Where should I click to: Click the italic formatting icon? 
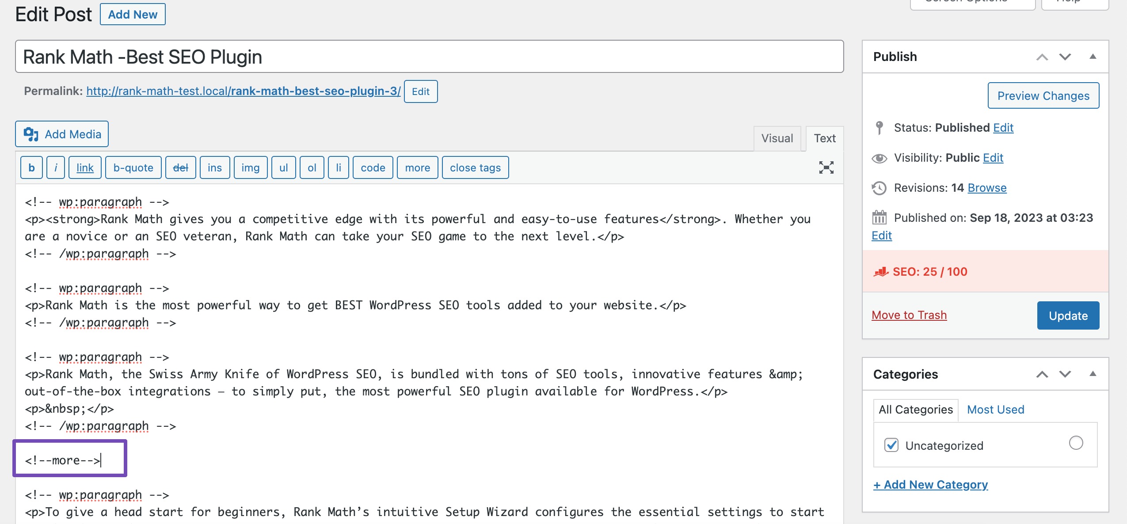coord(55,167)
